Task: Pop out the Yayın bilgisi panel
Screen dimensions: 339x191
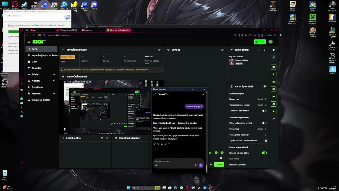Action: click(x=264, y=50)
